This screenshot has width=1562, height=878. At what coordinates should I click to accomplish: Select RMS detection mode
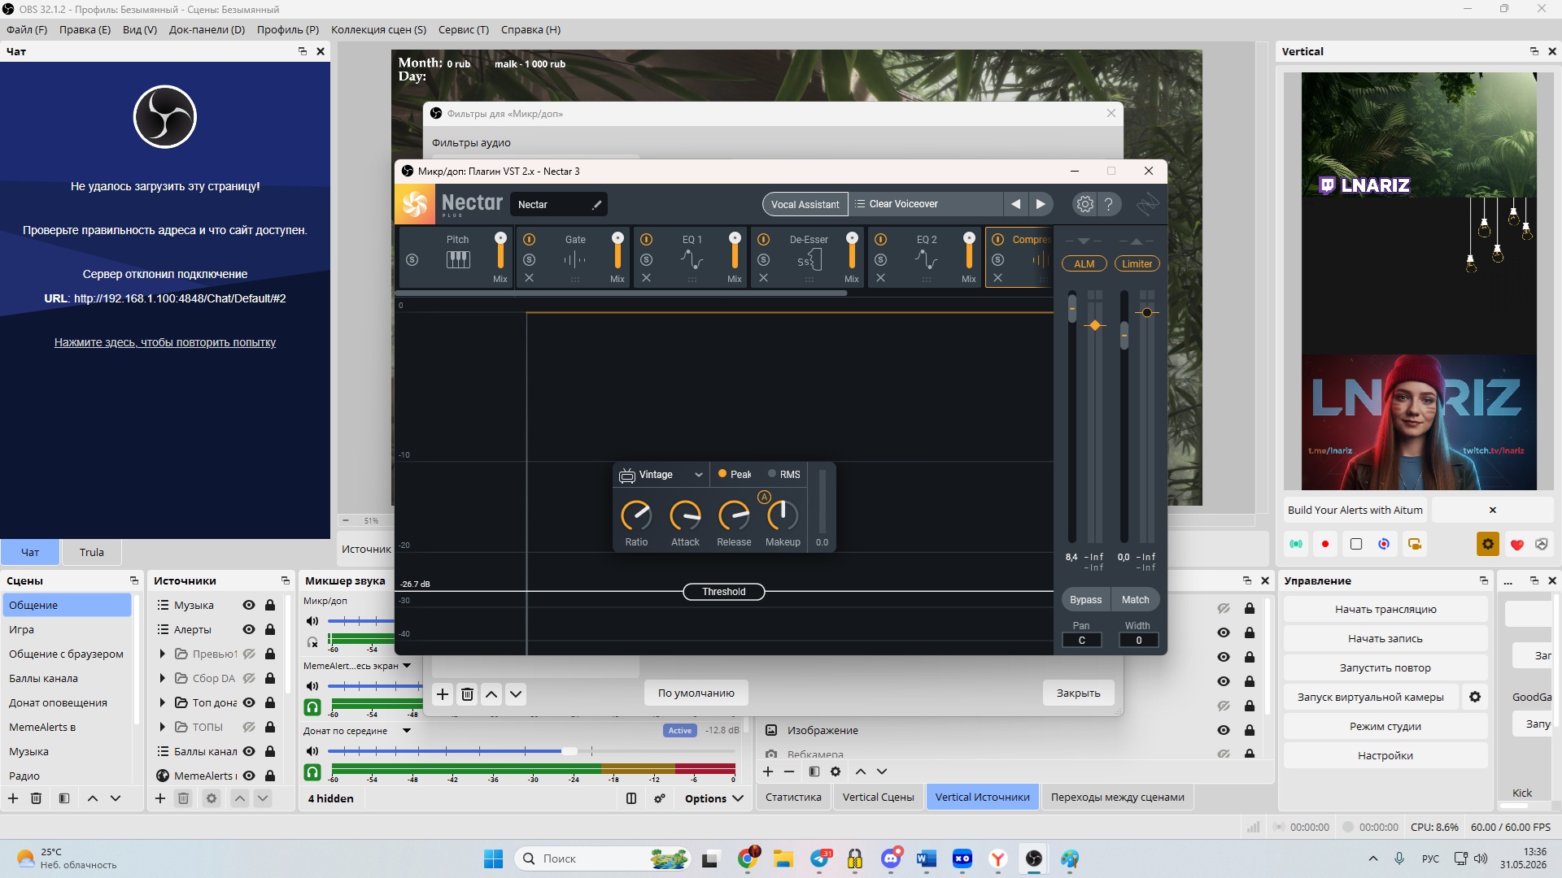(x=784, y=474)
